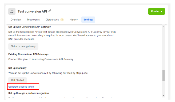Screen dimensions: 175x102
Task: Switch to the Overview tab
Action: coord(16,20)
